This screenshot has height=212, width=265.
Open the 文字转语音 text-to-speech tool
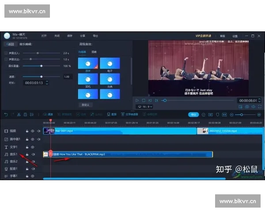pyautogui.click(x=129, y=114)
